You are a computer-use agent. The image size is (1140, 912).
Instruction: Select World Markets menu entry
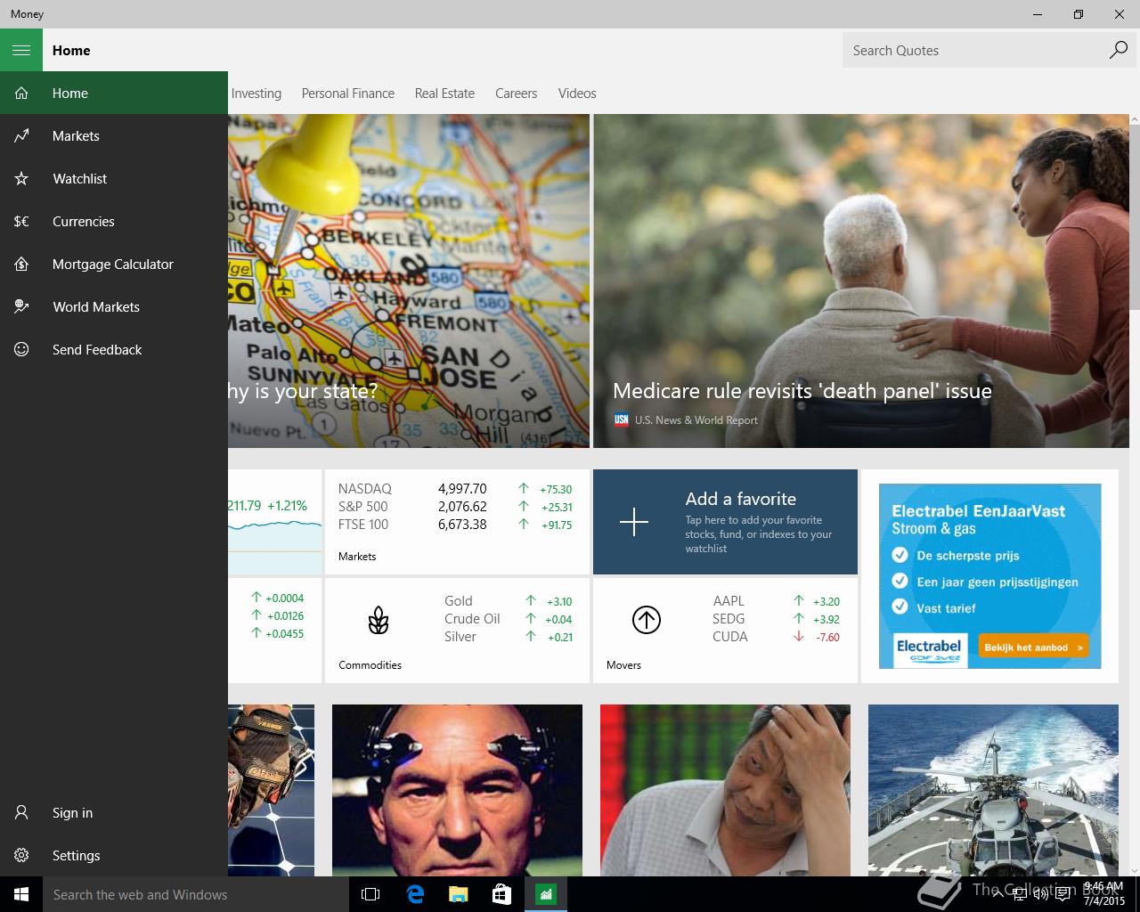[x=114, y=306]
